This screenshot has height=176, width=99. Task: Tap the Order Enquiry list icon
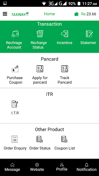click(x=14, y=139)
